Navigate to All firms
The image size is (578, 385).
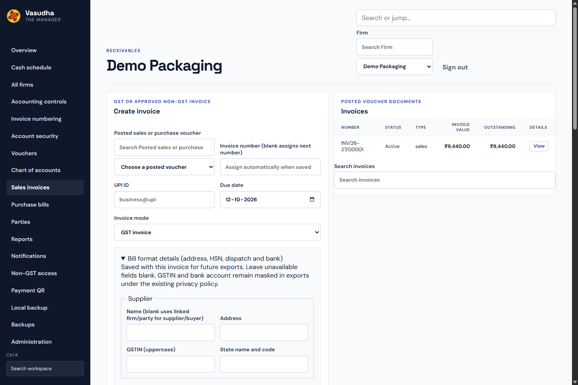coord(45,85)
